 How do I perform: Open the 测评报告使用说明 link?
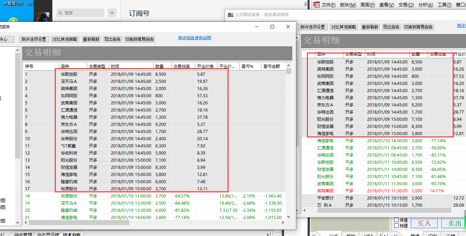tap(194, 38)
